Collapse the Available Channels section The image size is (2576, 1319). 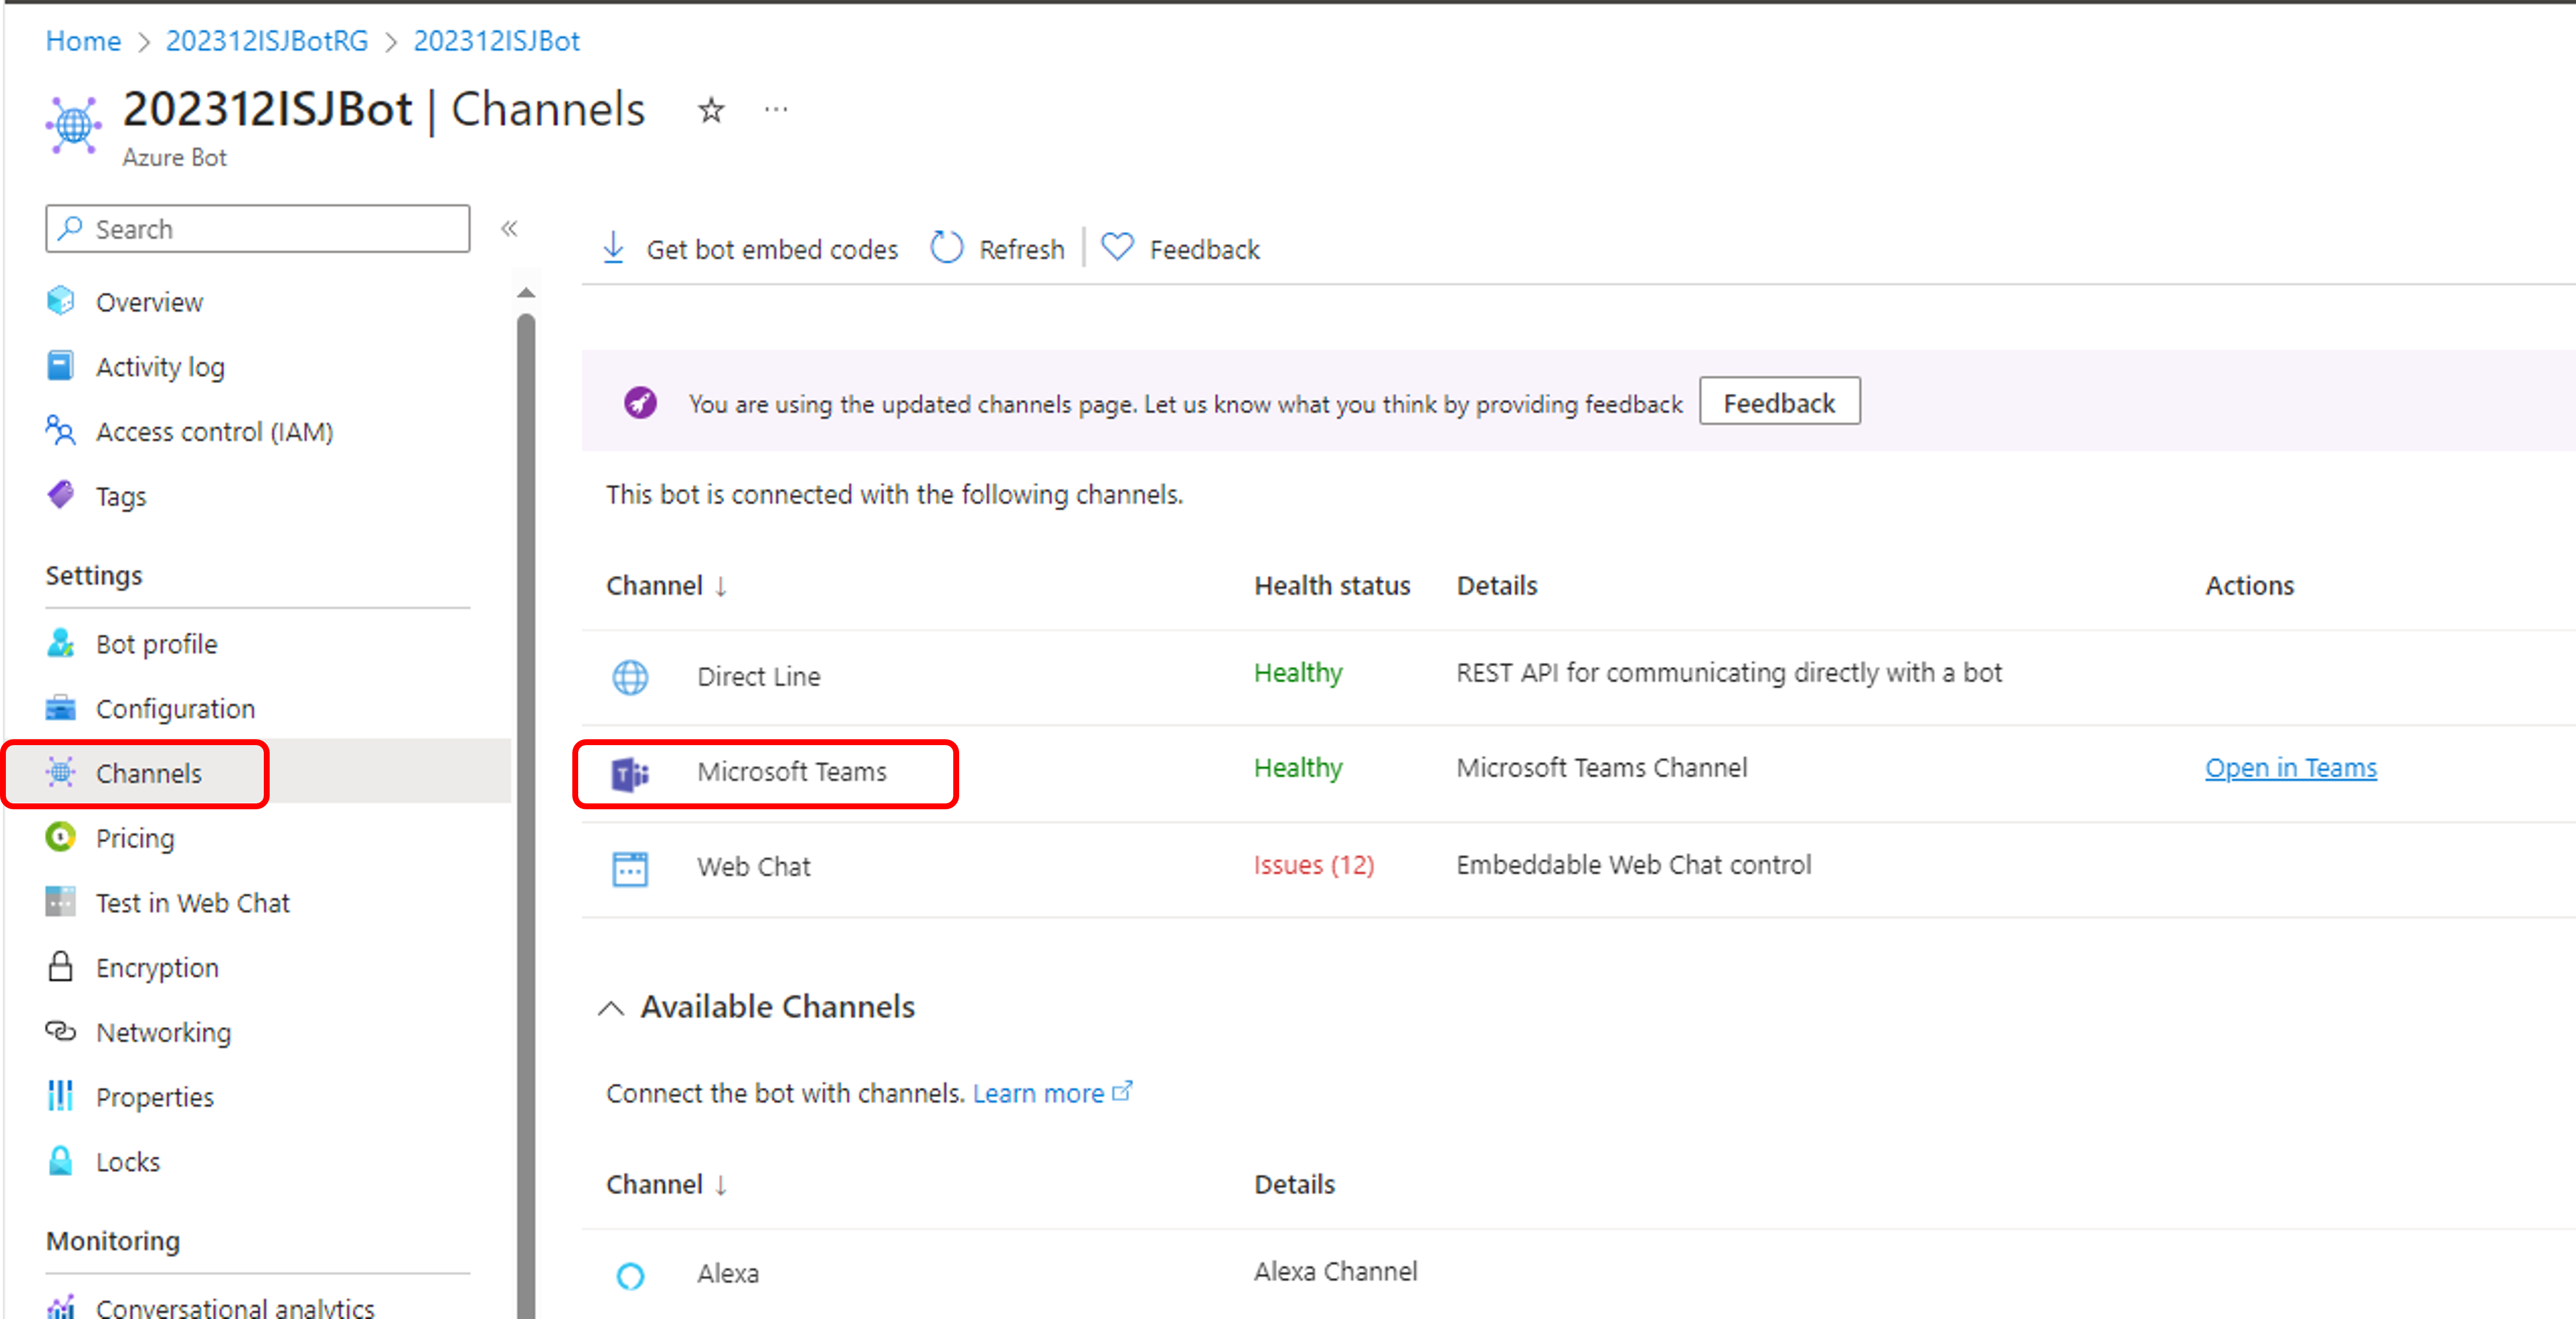pos(611,1008)
